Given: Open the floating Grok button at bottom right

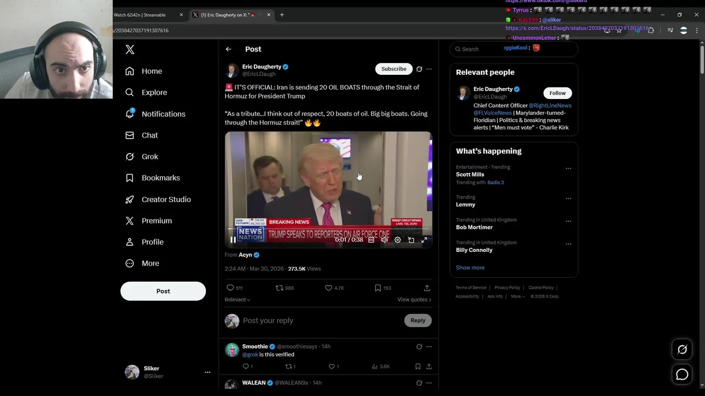Looking at the screenshot, I should pyautogui.click(x=682, y=349).
